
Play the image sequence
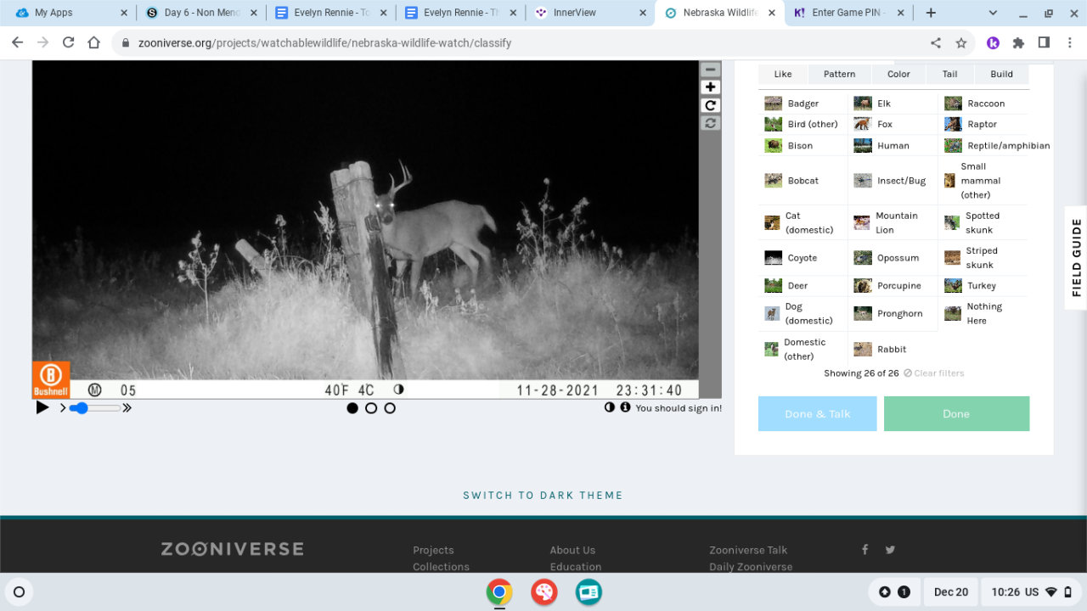coord(42,407)
